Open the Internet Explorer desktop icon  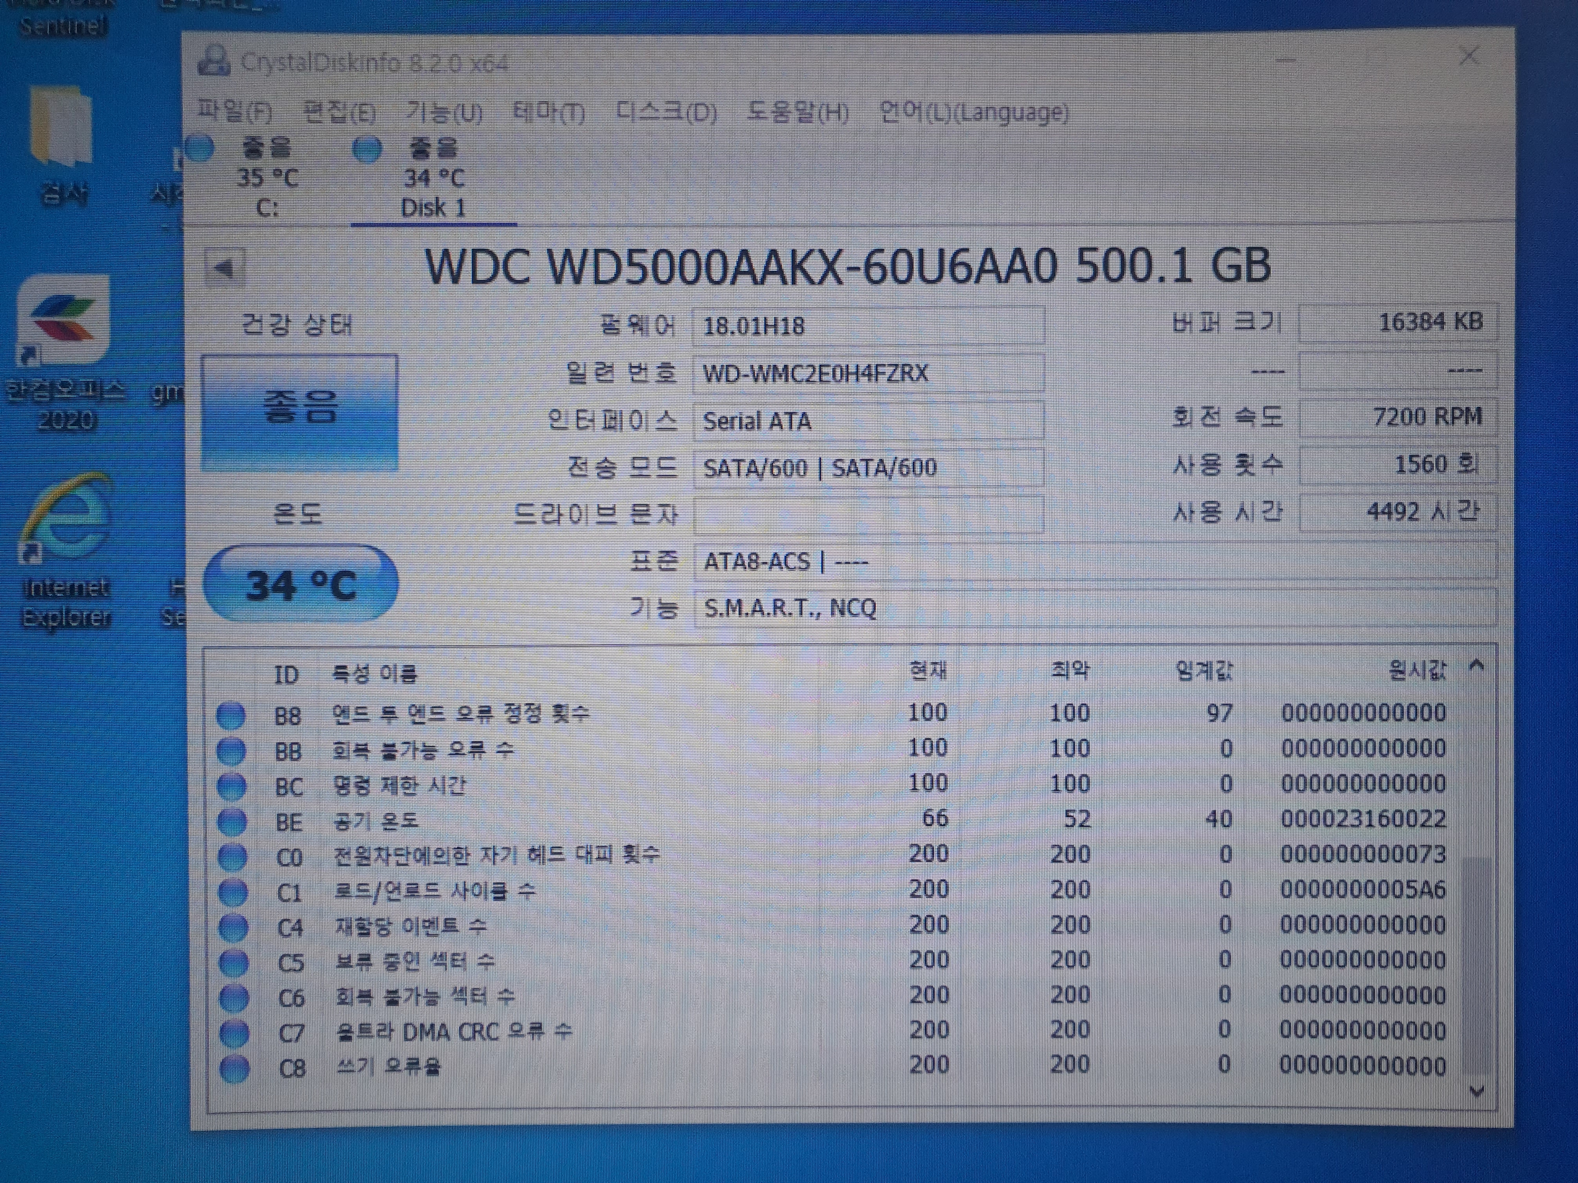(66, 550)
